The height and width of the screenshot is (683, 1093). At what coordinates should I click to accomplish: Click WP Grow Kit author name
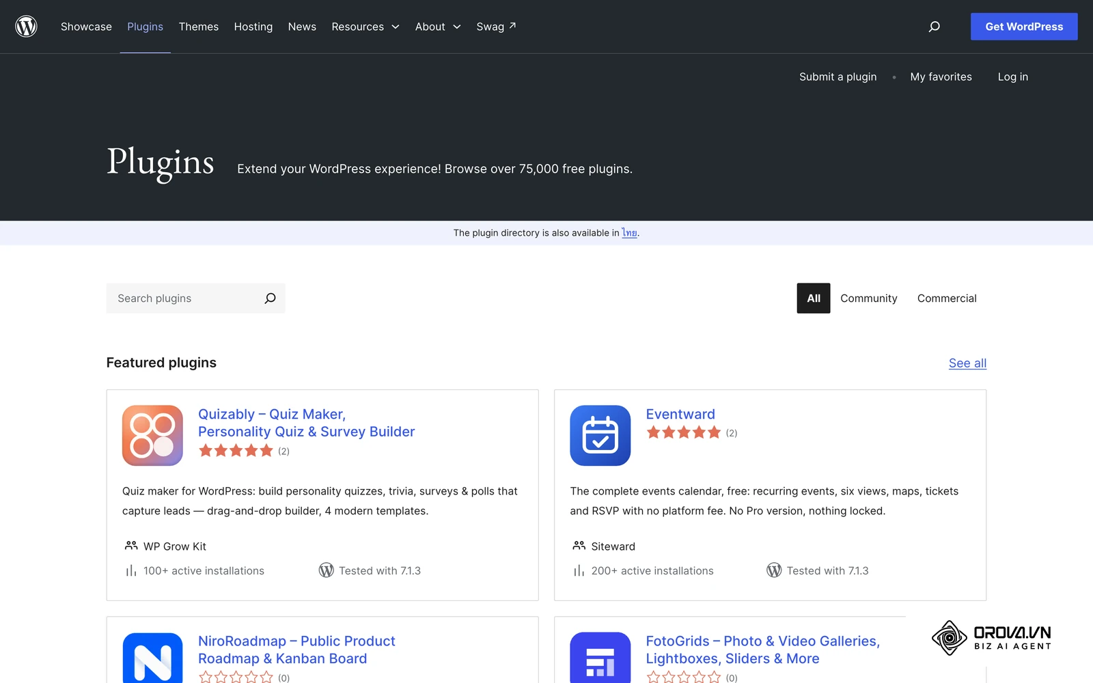(175, 546)
